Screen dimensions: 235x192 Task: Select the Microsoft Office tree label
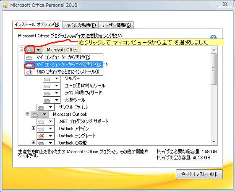pos(63,50)
